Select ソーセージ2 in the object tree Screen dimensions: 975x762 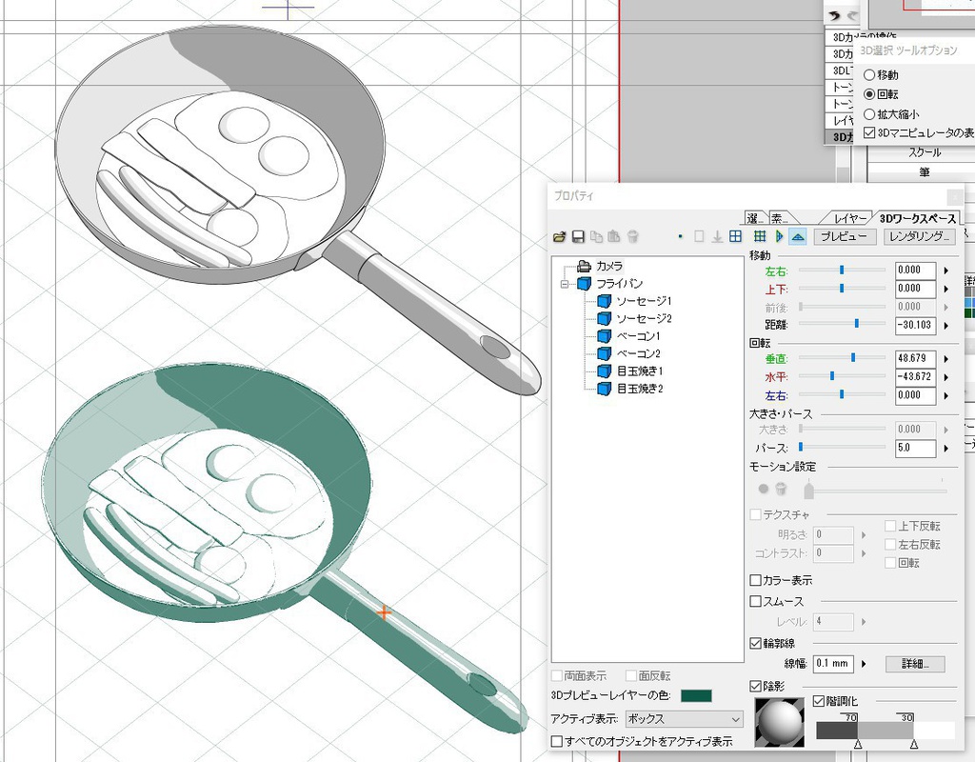[644, 318]
